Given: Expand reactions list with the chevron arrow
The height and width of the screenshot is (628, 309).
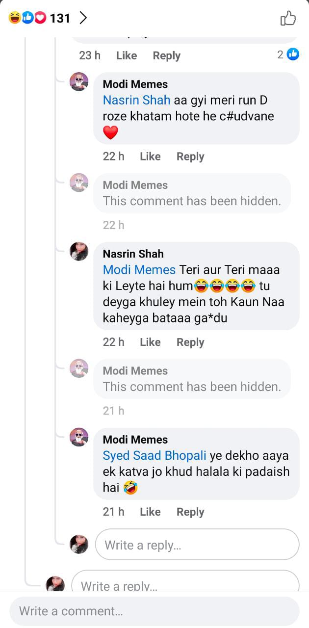Looking at the screenshot, I should point(83,19).
